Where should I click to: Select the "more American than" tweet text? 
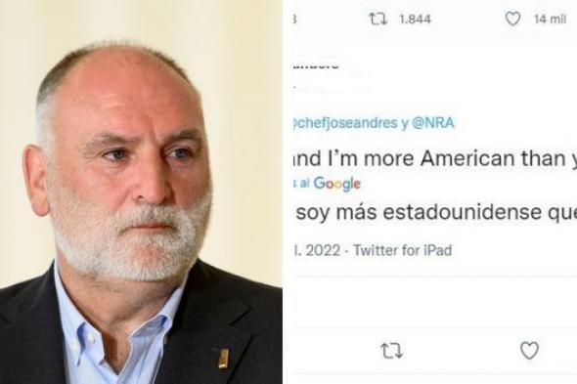434,158
